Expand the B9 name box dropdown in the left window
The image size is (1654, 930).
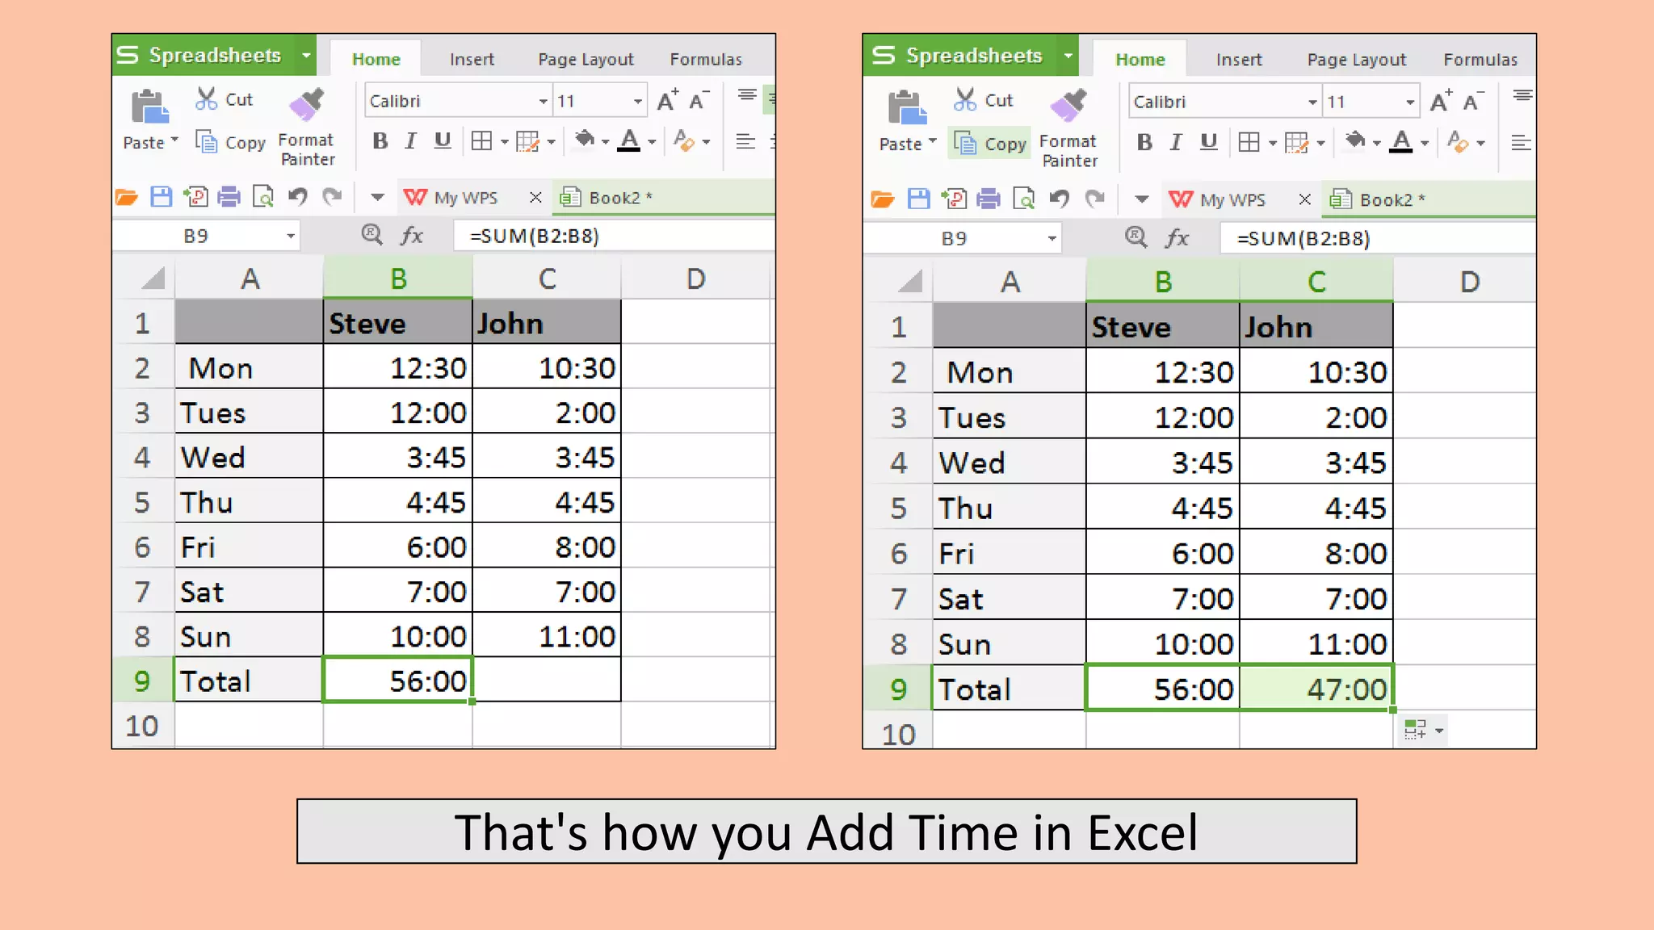290,236
